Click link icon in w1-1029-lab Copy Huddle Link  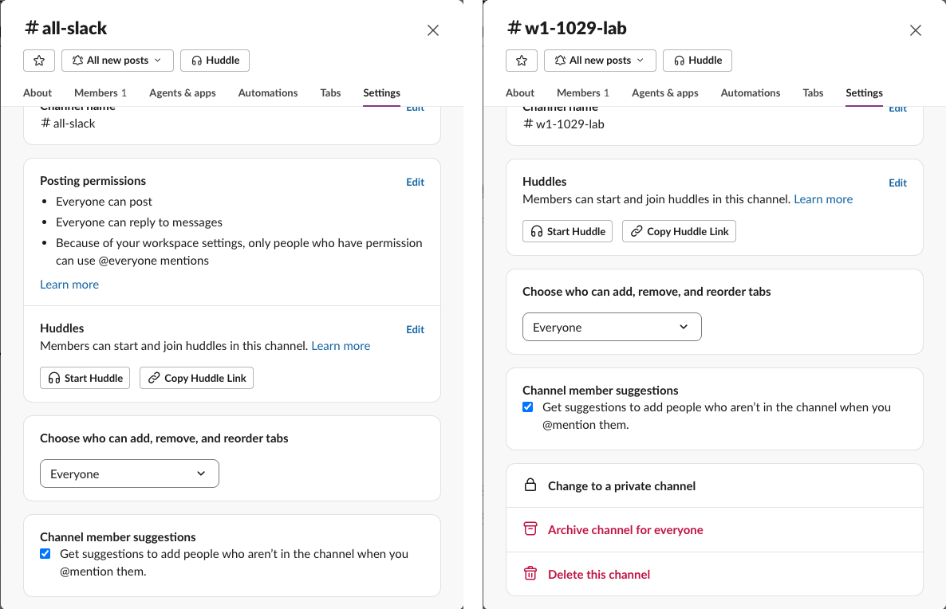pyautogui.click(x=637, y=231)
